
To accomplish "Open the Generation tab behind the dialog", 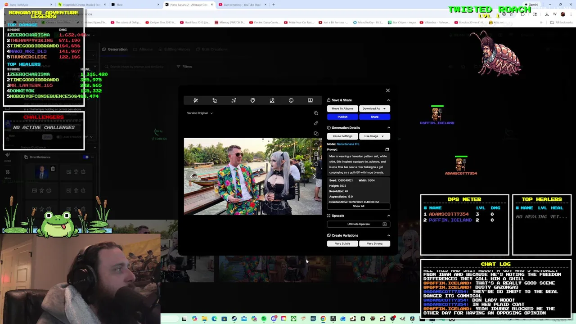I will coord(115,49).
